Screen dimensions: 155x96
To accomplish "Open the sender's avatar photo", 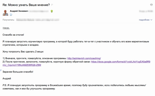I will (x=5, y=13).
